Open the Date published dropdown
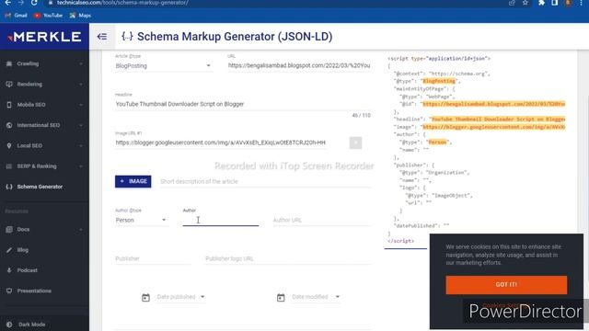This screenshot has height=331, width=589. 180,297
